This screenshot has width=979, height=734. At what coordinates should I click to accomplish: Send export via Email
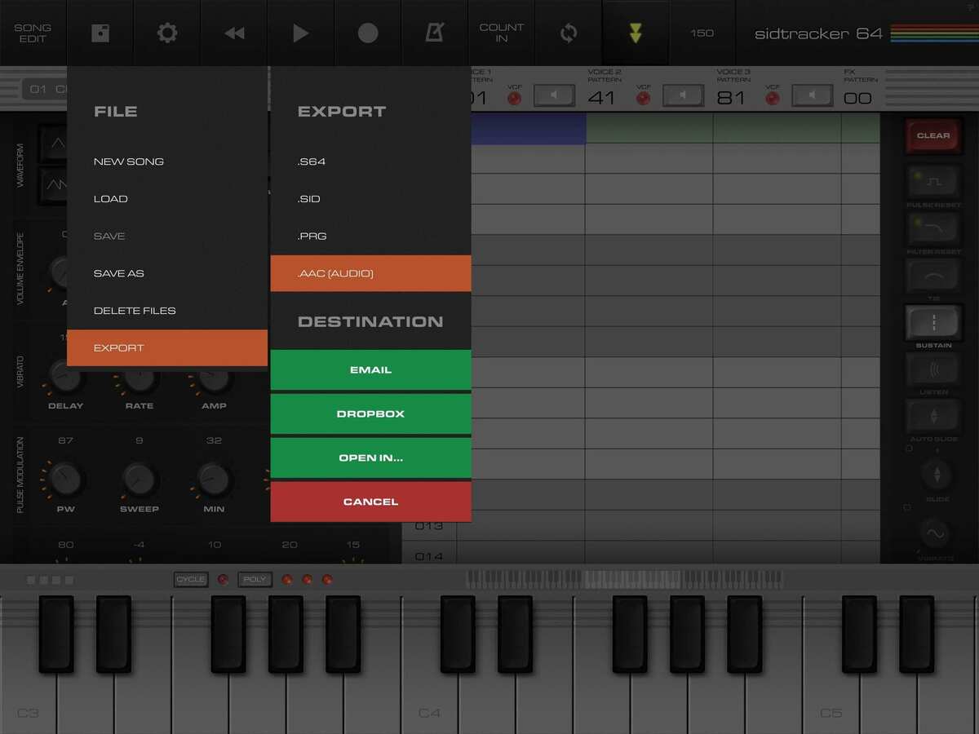point(371,370)
